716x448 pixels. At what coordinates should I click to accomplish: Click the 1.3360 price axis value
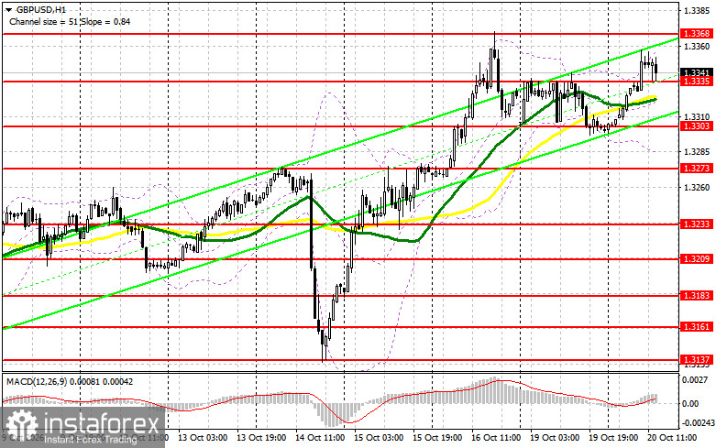[x=697, y=46]
